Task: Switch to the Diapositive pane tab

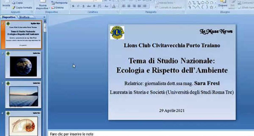Action: (9, 17)
